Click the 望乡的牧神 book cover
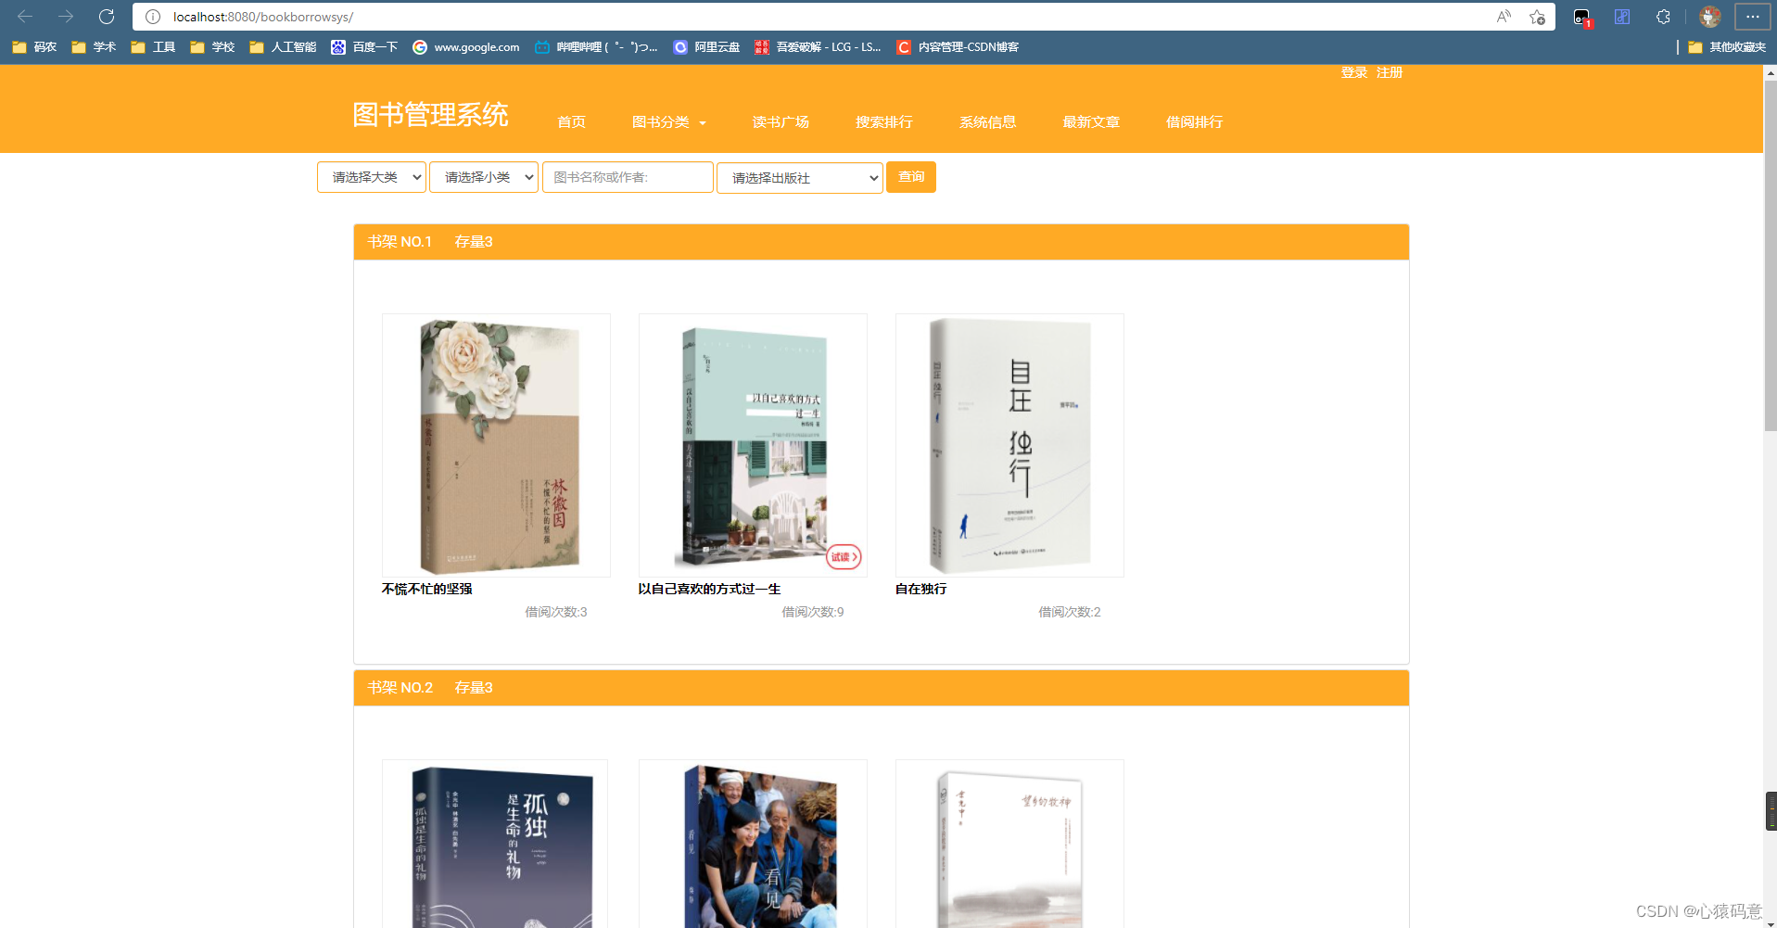1777x928 pixels. (x=1009, y=845)
